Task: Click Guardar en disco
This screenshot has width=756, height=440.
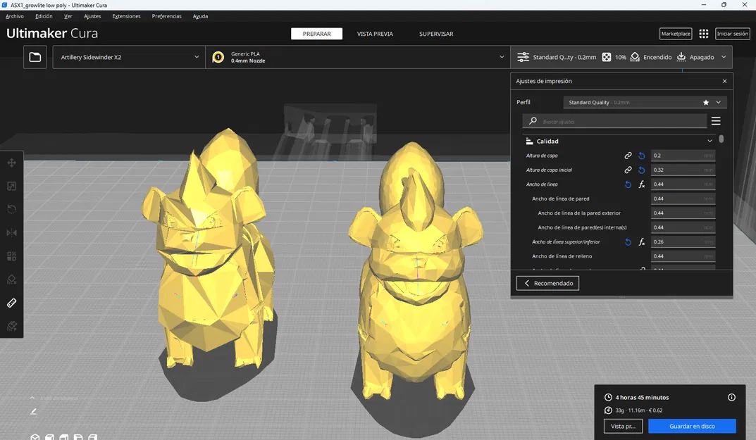Action: [x=692, y=426]
